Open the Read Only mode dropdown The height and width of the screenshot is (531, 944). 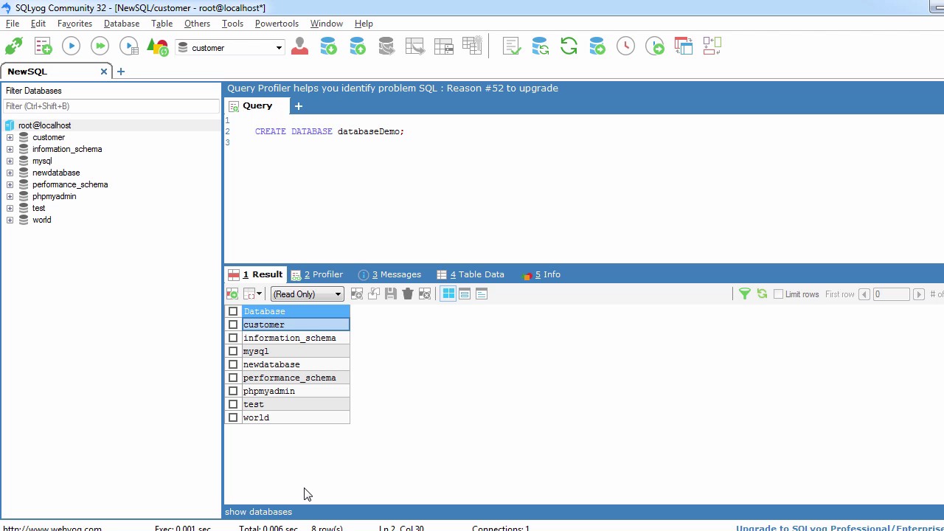(x=307, y=294)
